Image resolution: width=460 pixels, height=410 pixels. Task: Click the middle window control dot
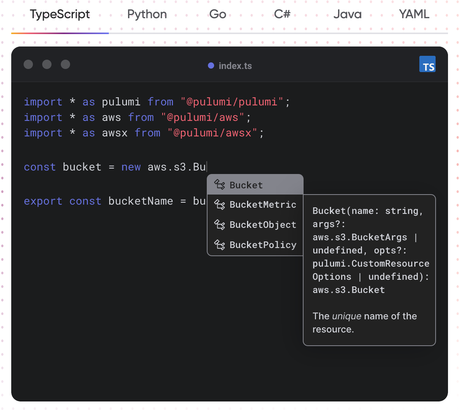coord(47,64)
